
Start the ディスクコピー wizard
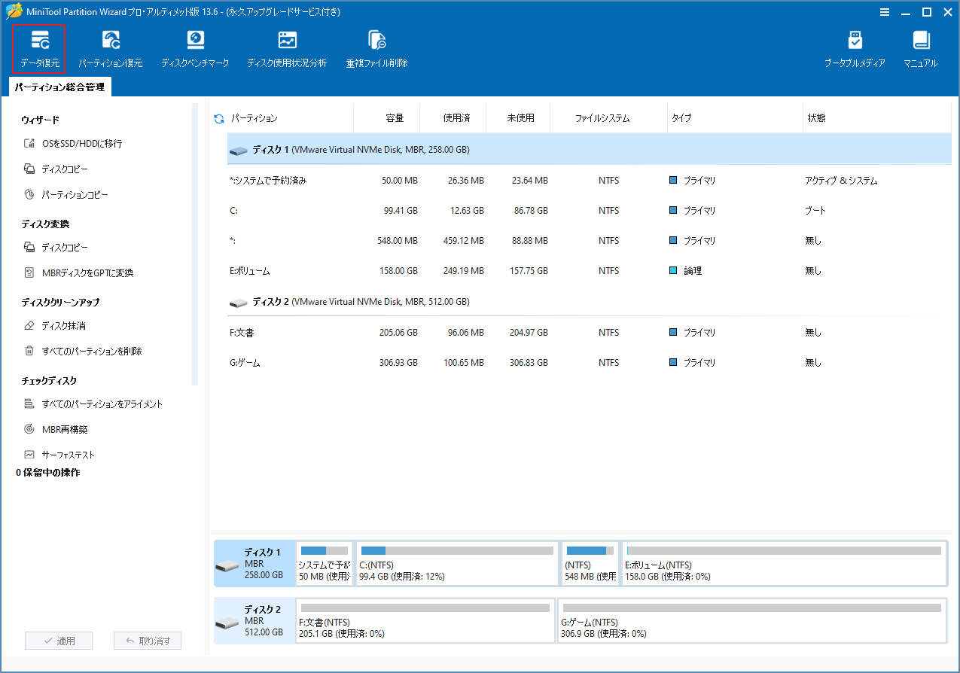click(x=66, y=169)
